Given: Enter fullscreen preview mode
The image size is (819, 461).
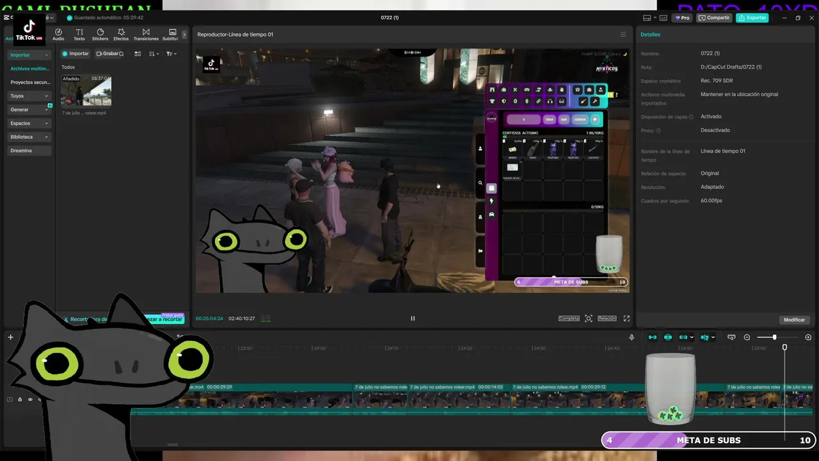Looking at the screenshot, I should tap(626, 318).
